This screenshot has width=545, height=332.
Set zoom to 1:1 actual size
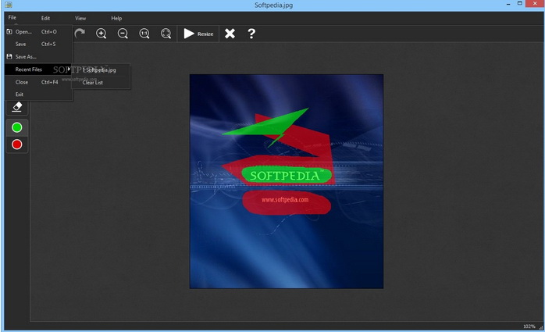(x=144, y=34)
